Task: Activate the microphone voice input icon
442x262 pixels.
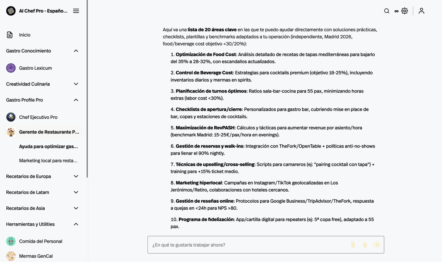Action: point(365,245)
